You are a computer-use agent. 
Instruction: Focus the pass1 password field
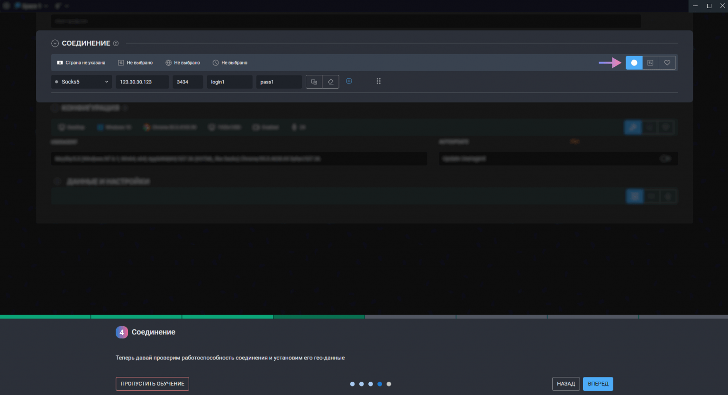point(279,82)
